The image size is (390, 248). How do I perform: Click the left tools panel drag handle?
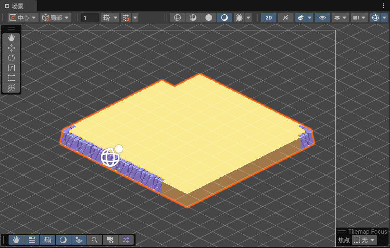coord(11,29)
